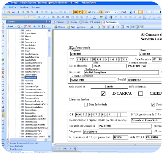Click the Cut scissors icon
The image size is (163, 154).
(51, 12)
